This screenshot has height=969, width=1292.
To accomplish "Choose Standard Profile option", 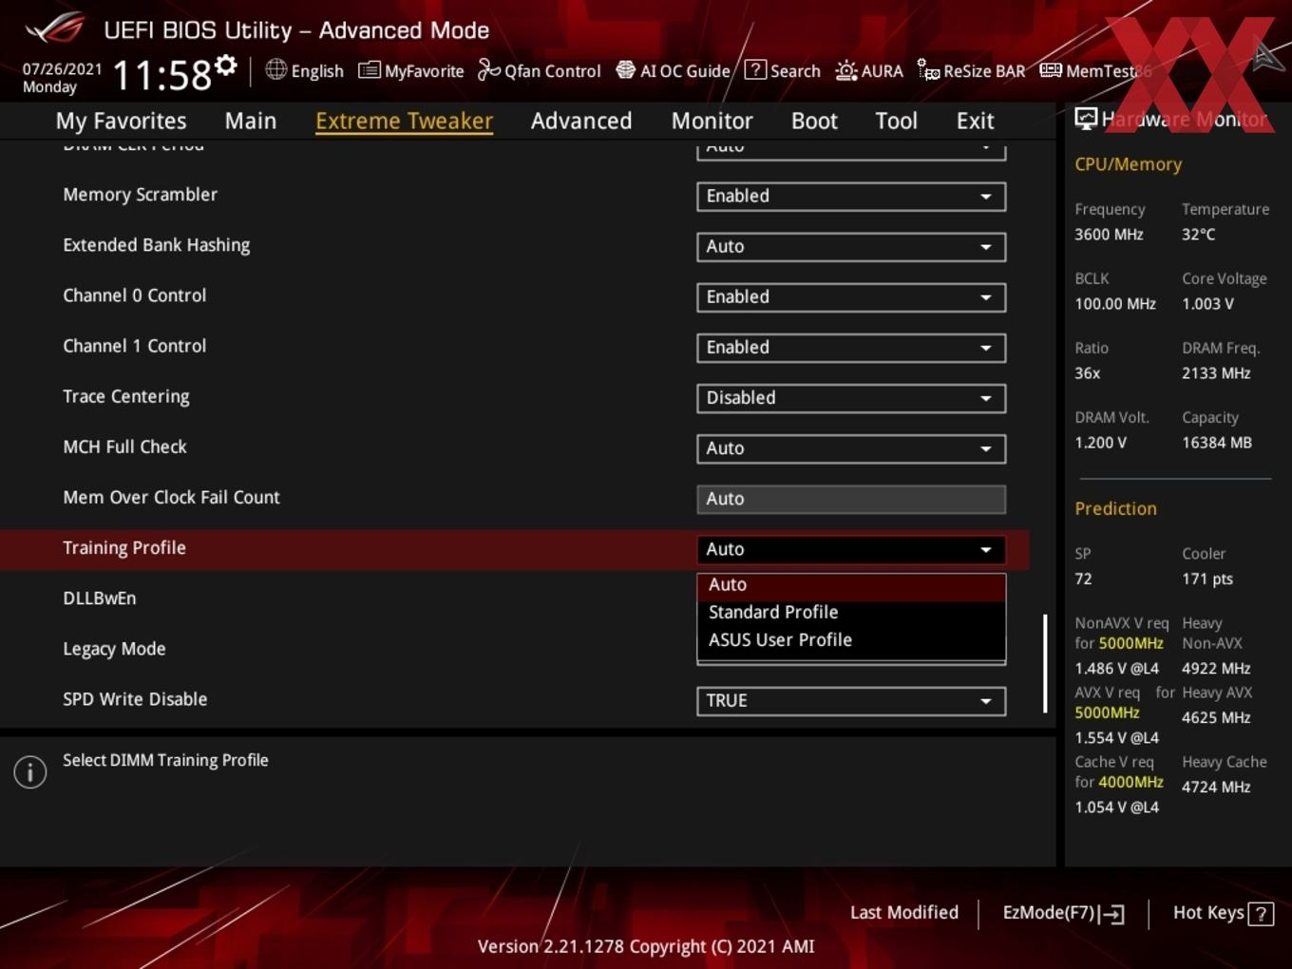I will (851, 613).
